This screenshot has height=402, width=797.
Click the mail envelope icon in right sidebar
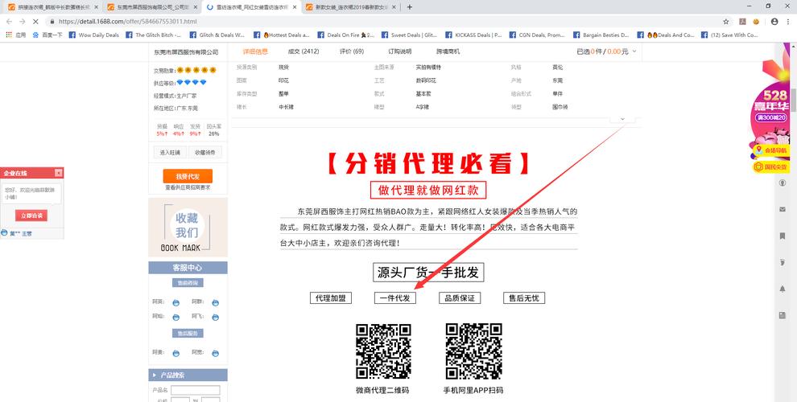click(783, 209)
